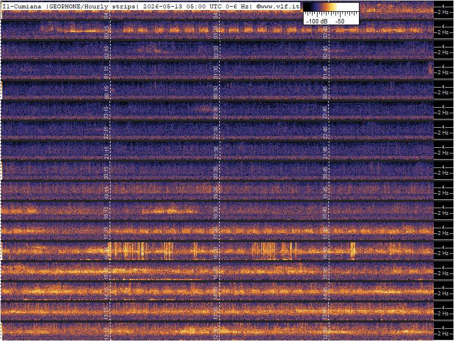Click the 13:15 time marker
This screenshot has width=454, height=341.
click(x=106, y=313)
